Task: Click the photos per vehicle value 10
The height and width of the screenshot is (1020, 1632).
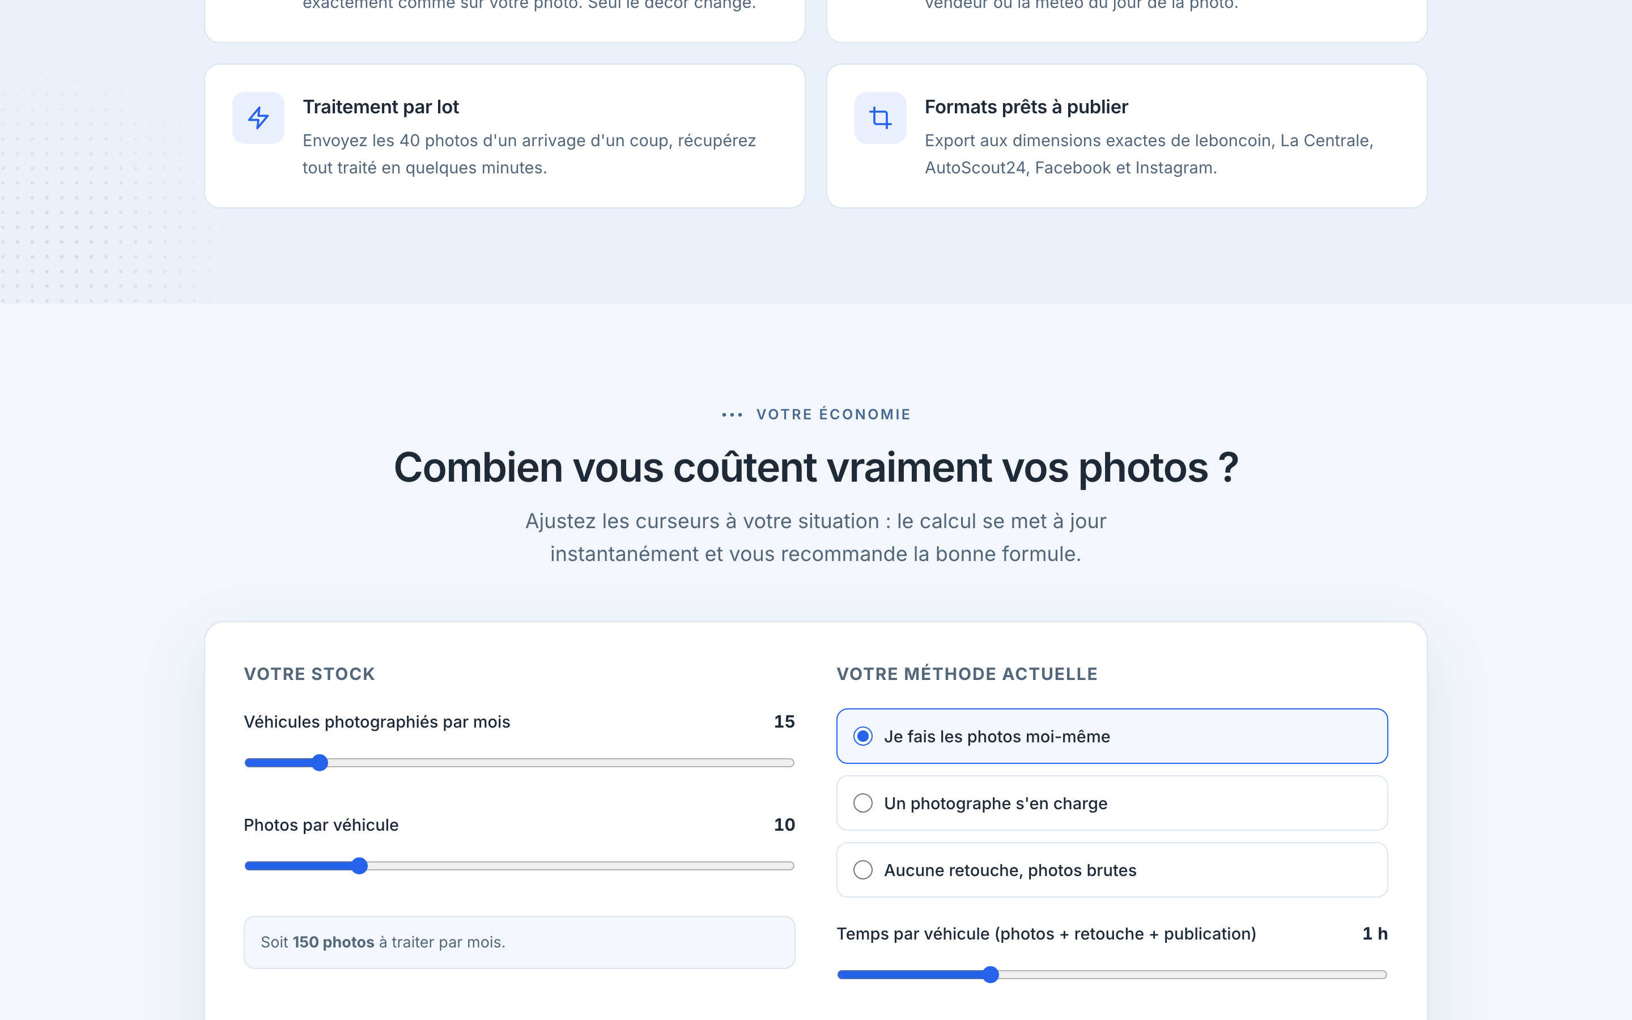Action: pyautogui.click(x=784, y=824)
